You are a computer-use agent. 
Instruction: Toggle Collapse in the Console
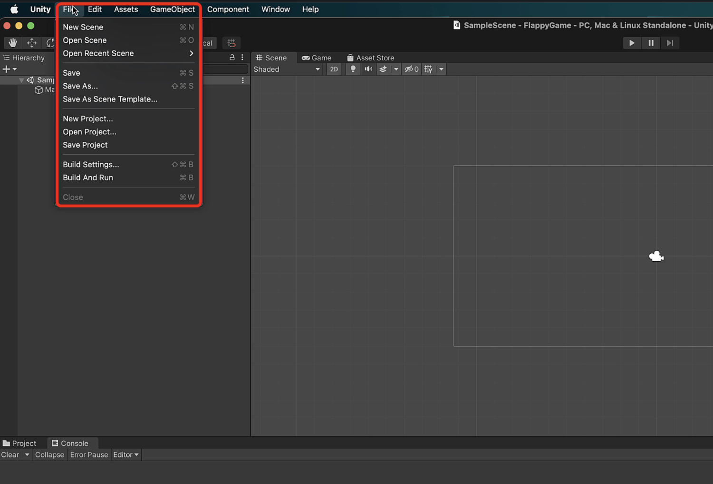pyautogui.click(x=49, y=454)
